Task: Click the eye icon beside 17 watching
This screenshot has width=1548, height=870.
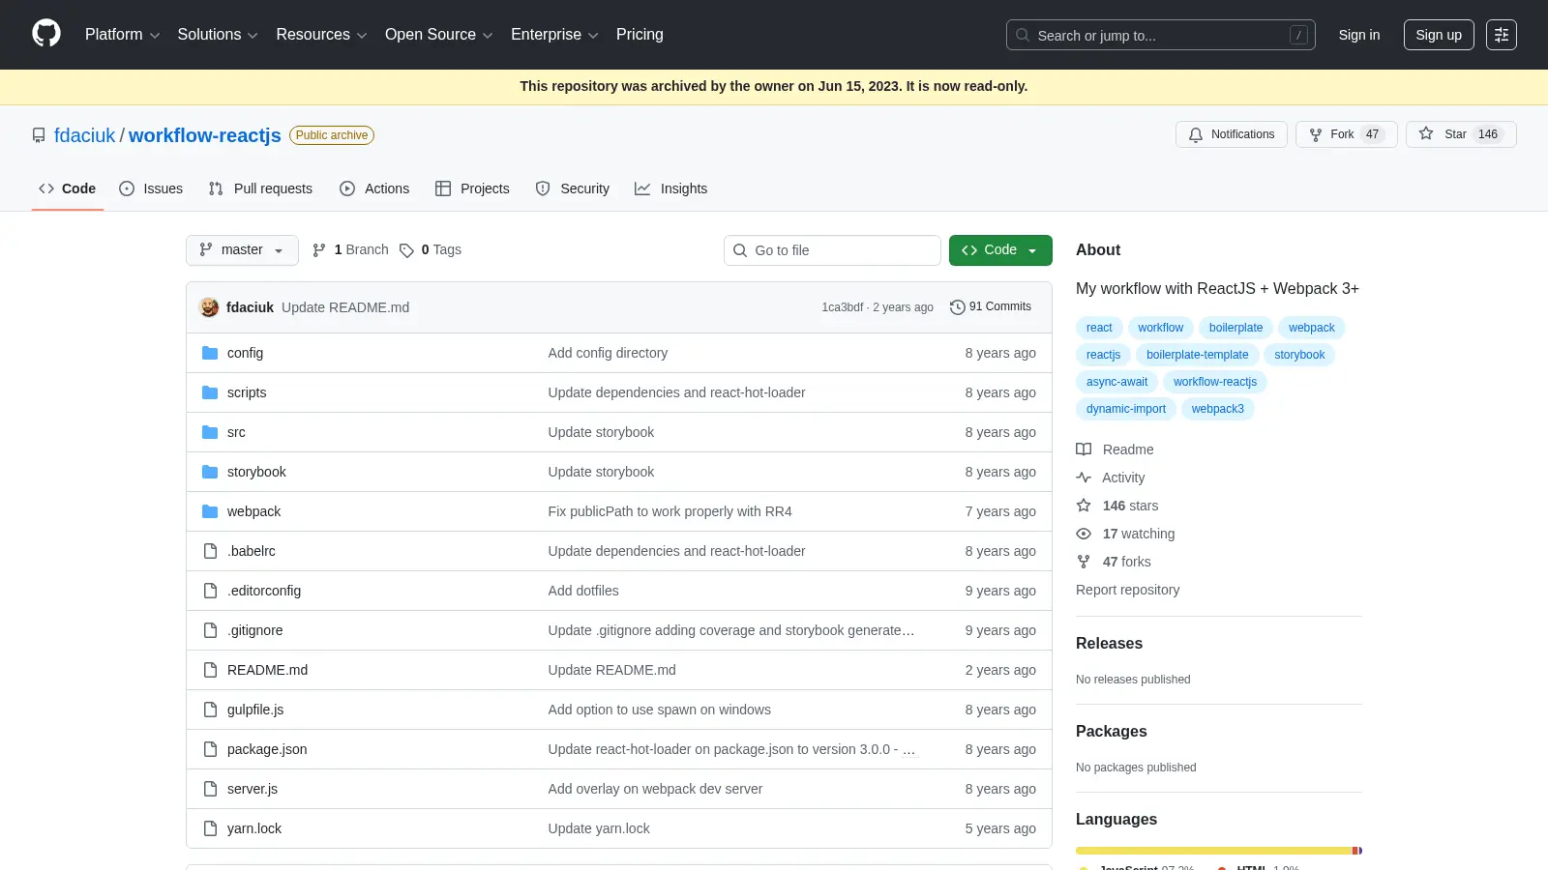Action: click(1084, 534)
